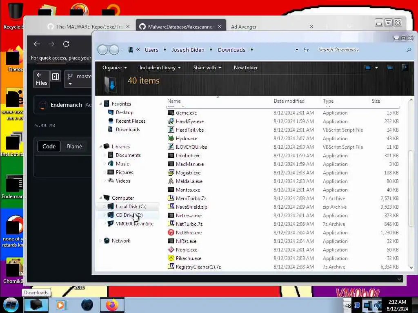Open address bar history dropdown

point(297,50)
